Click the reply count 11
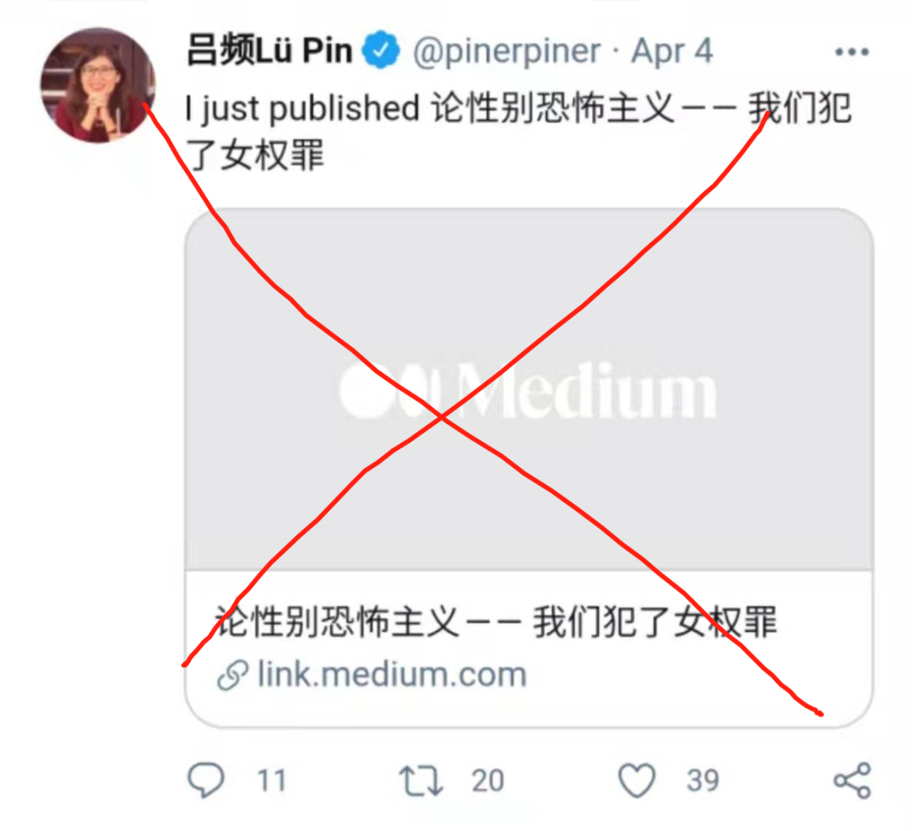The width and height of the screenshot is (912, 831). [x=272, y=780]
